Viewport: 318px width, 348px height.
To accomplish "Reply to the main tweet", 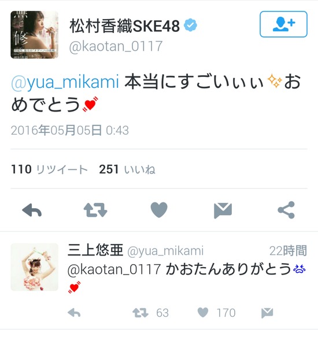I will click(32, 210).
